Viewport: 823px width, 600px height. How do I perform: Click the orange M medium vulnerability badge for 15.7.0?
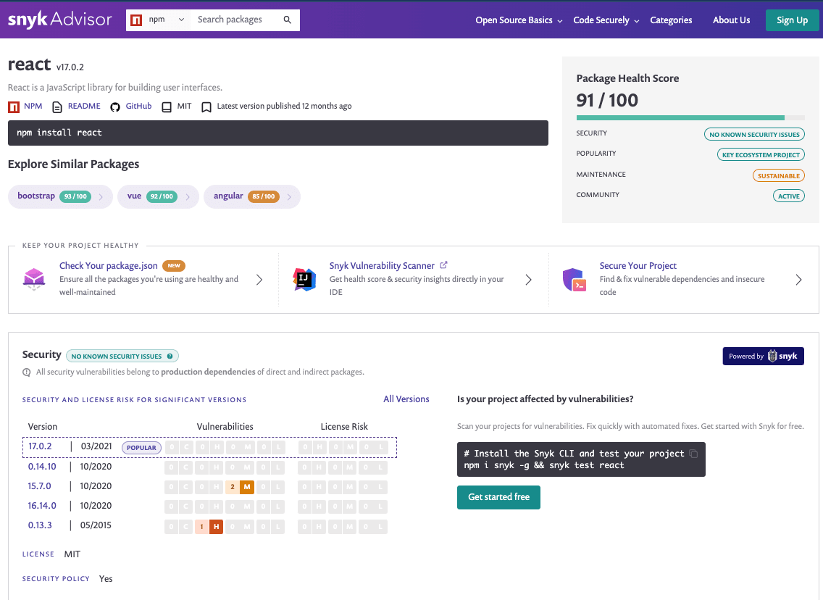(247, 487)
